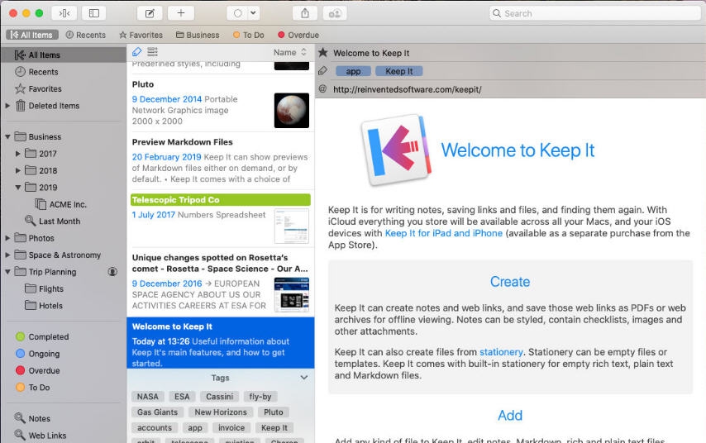Collapse the 2019 folder triangle

(18, 188)
